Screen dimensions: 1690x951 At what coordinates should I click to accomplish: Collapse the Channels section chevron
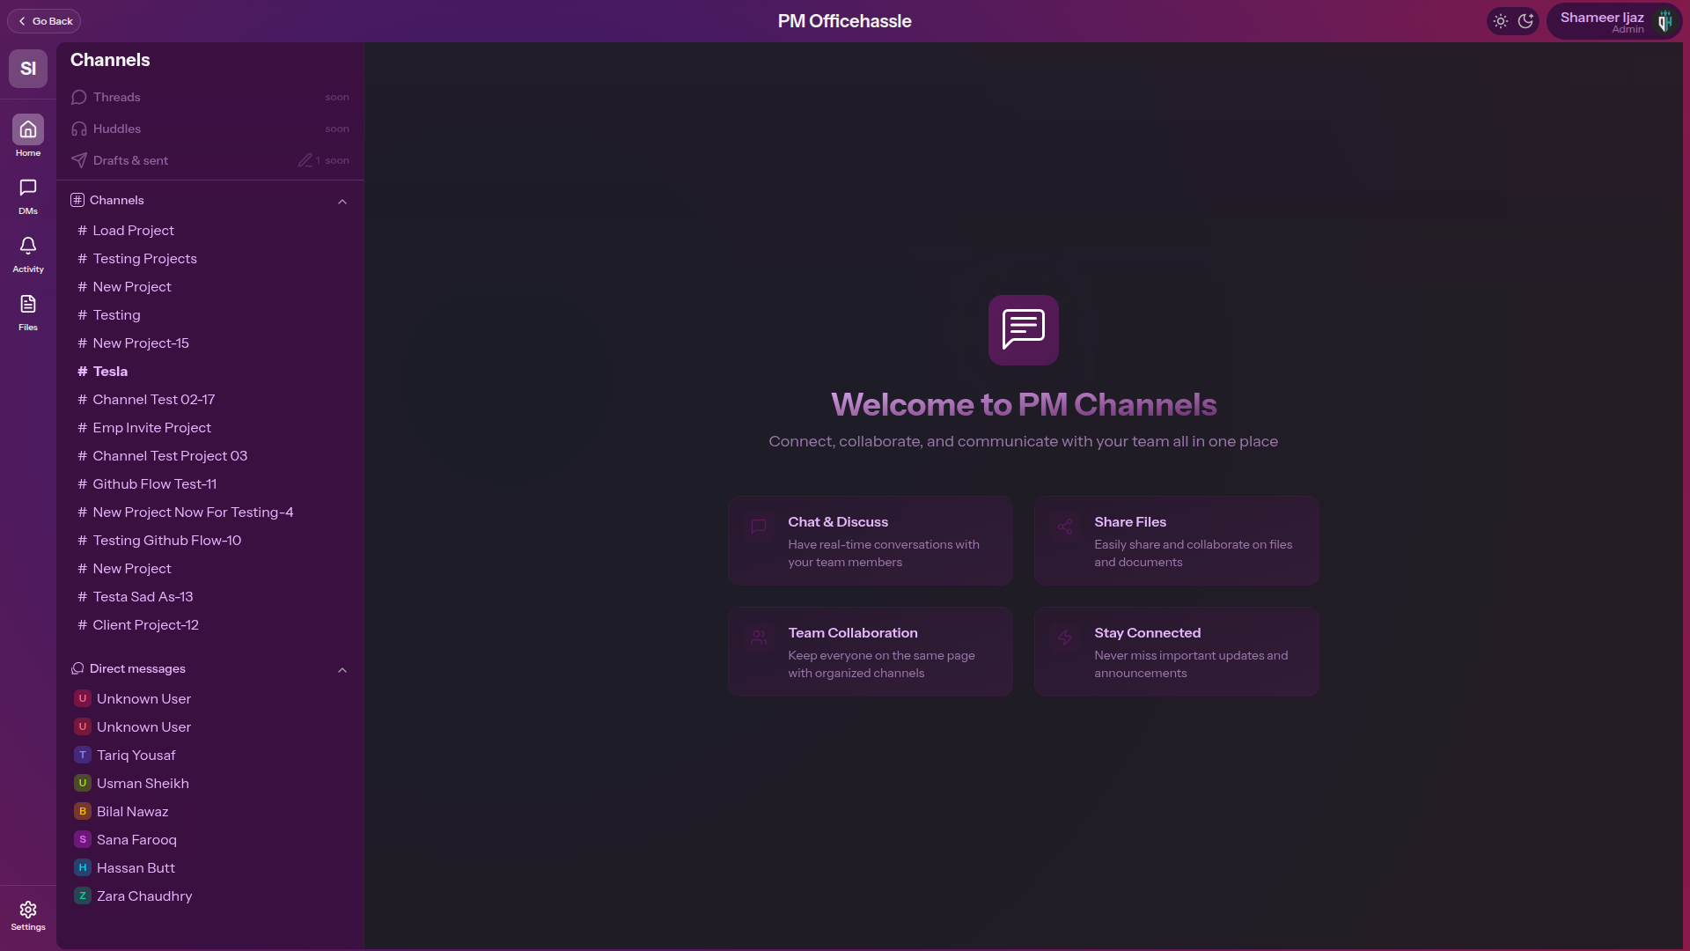(342, 202)
